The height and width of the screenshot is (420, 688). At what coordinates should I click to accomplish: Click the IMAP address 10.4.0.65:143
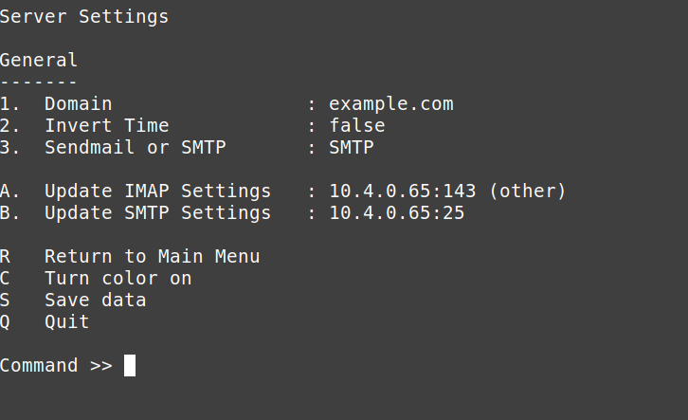point(403,192)
